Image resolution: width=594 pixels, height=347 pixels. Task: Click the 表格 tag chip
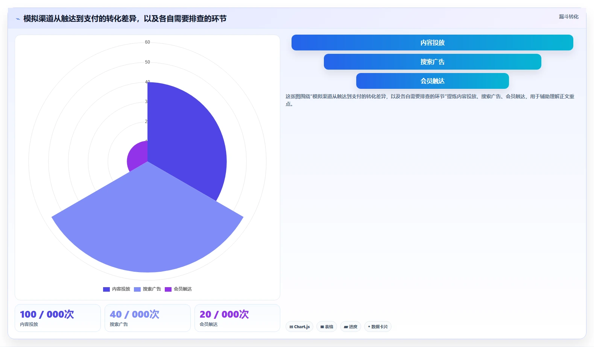pos(327,327)
